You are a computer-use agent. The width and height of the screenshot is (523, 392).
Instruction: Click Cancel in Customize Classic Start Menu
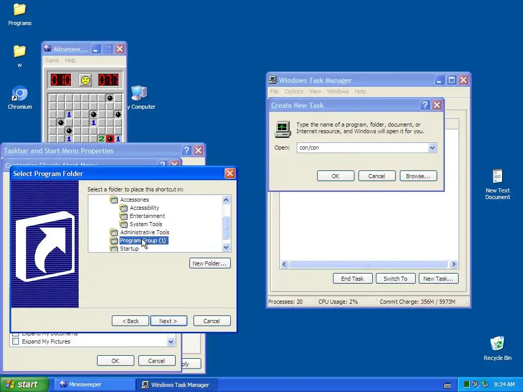pos(157,361)
